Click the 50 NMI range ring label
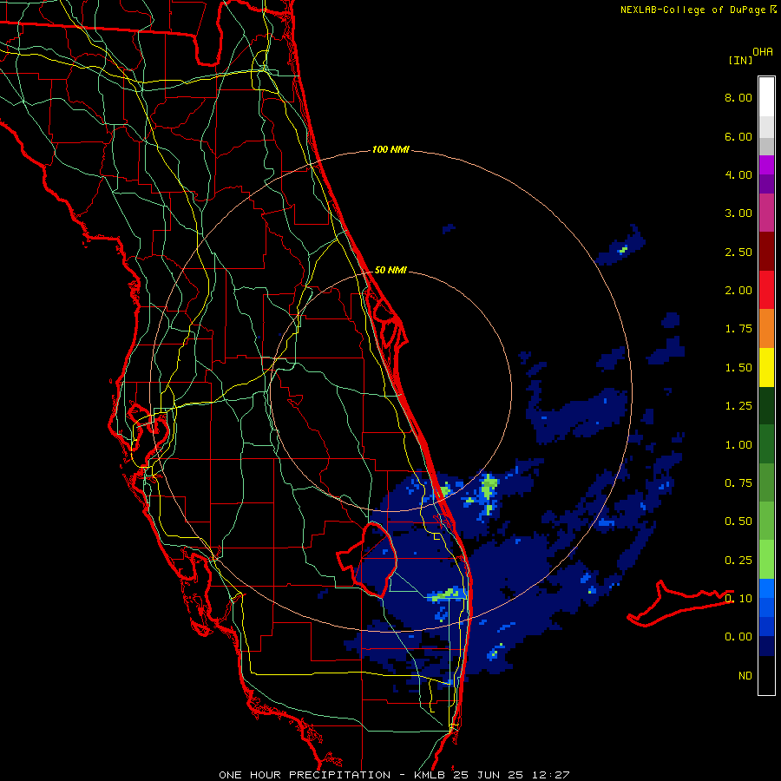The width and height of the screenshot is (781, 781). [390, 270]
